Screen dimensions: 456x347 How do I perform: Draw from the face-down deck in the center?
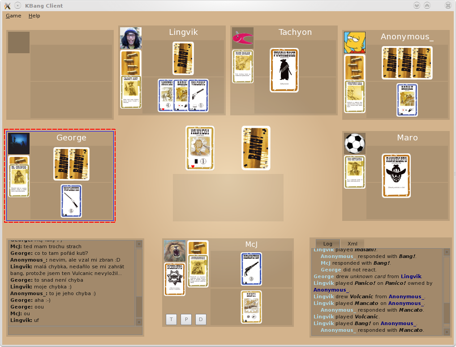[x=256, y=148]
